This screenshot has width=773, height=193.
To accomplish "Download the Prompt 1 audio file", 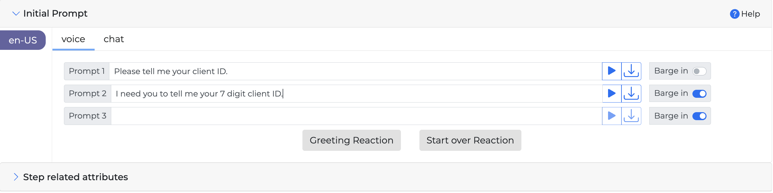I will [631, 71].
